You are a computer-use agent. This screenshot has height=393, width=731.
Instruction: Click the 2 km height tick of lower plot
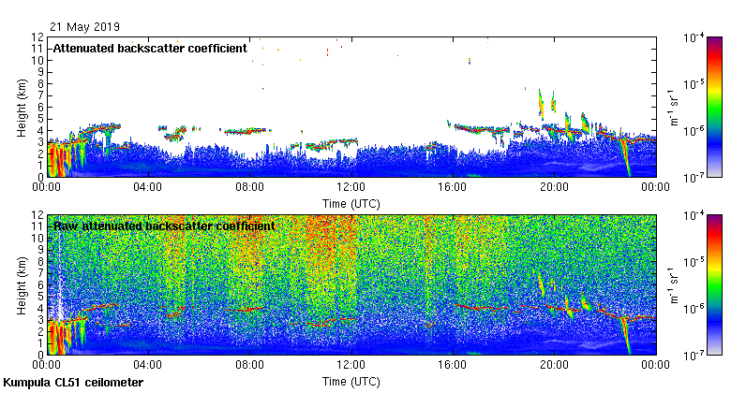click(x=40, y=331)
